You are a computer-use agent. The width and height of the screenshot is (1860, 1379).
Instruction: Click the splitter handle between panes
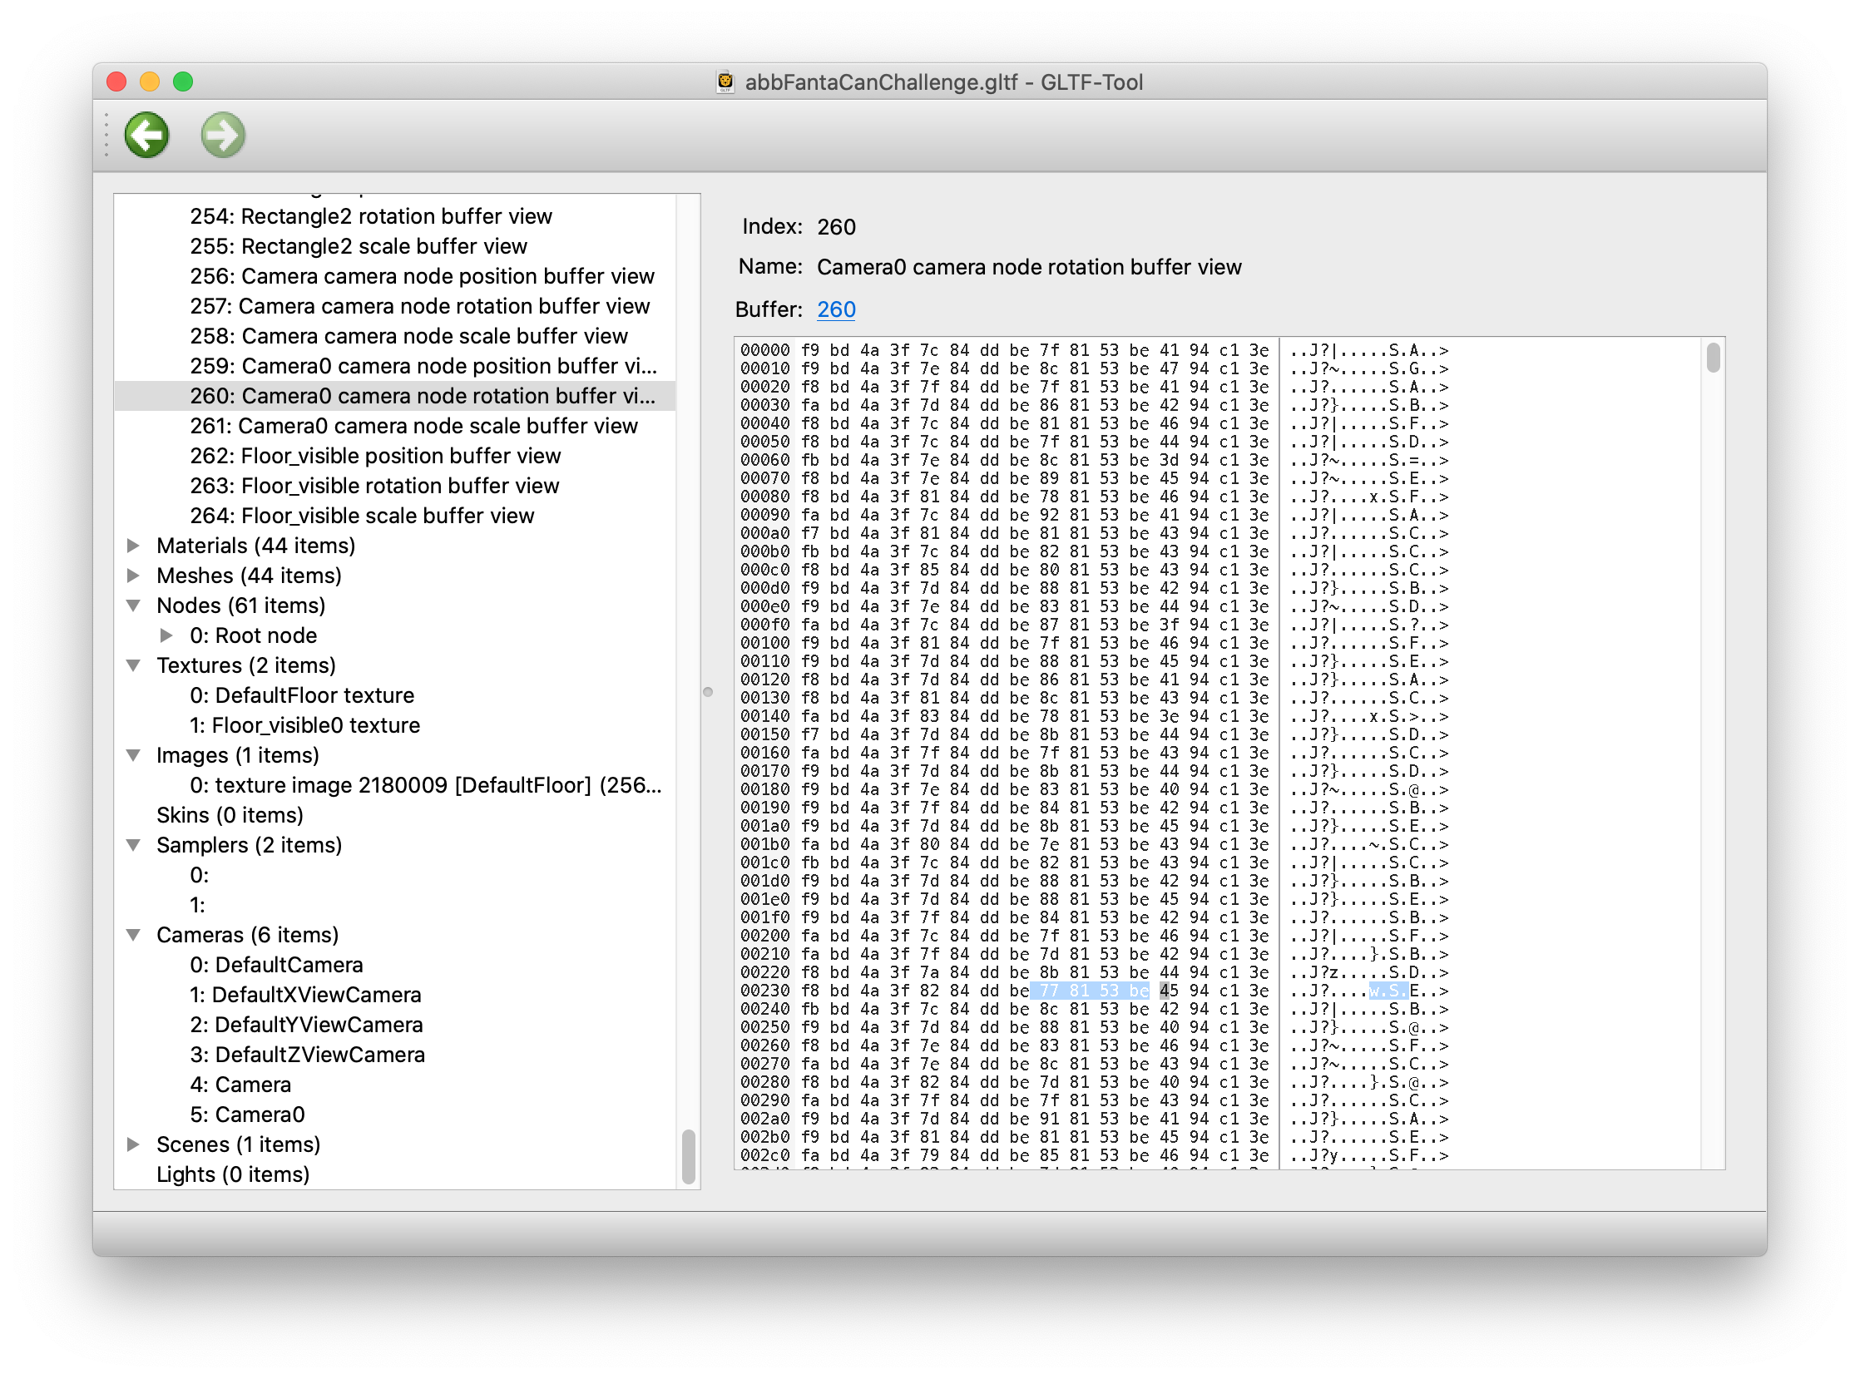(708, 692)
